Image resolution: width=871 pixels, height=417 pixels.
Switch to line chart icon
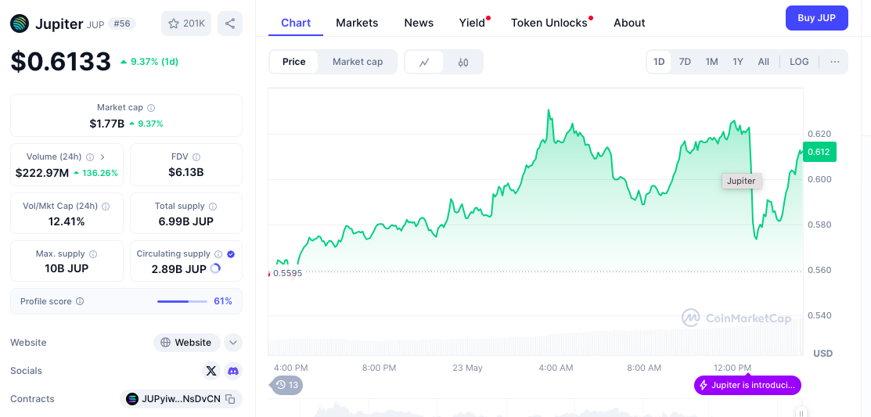(424, 62)
